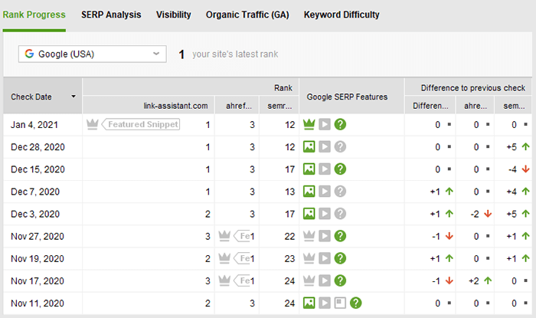The width and height of the screenshot is (536, 318).
Task: Click the ahref... rank column header
Action: (x=238, y=106)
